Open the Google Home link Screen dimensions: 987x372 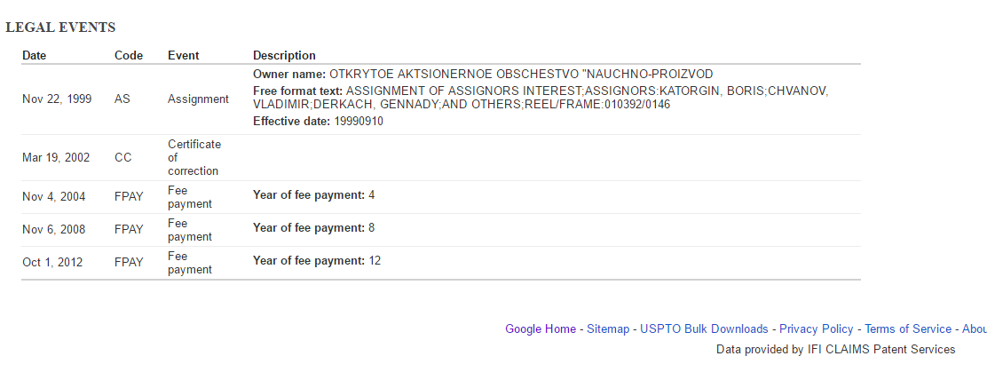540,329
